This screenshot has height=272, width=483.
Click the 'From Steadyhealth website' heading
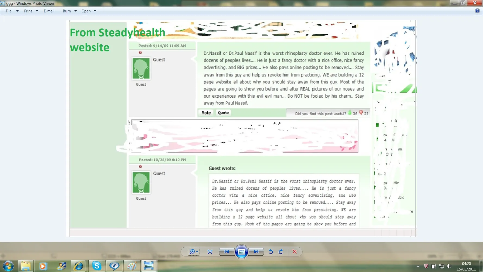pyautogui.click(x=117, y=40)
